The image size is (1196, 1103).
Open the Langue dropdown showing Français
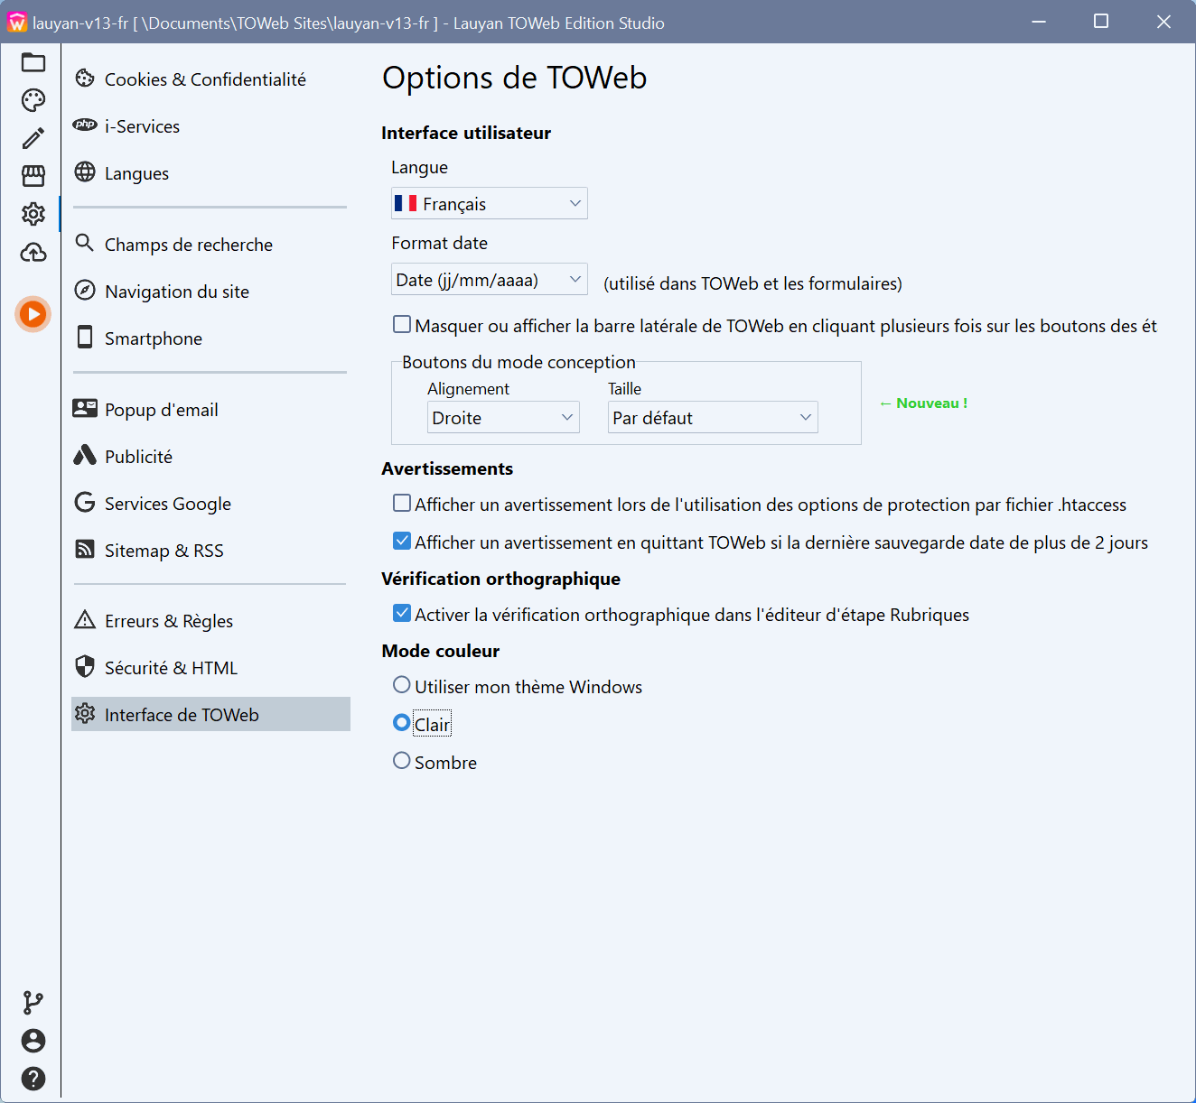pos(489,203)
